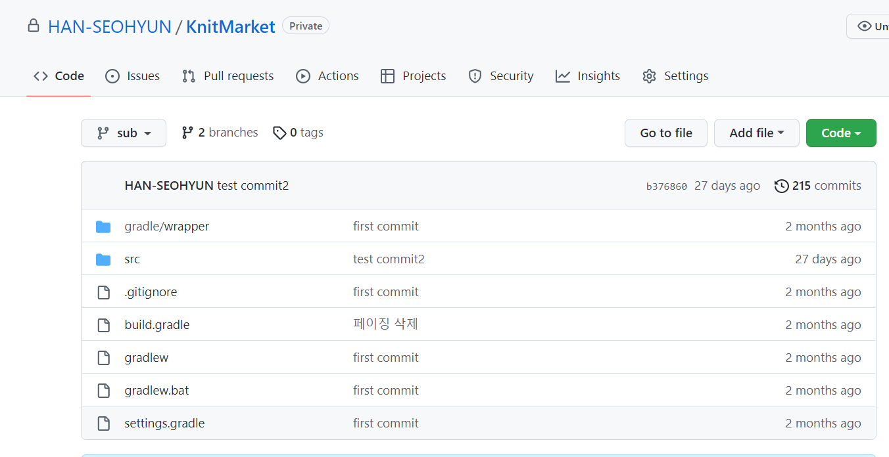889x457 pixels.
Task: Open the green Code dropdown
Action: click(x=841, y=133)
